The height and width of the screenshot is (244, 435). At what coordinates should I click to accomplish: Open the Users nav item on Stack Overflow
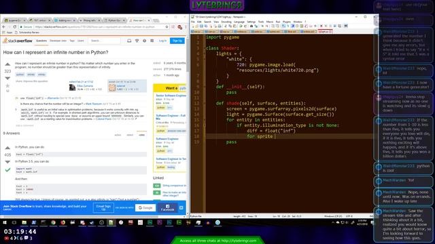[x=81, y=41]
